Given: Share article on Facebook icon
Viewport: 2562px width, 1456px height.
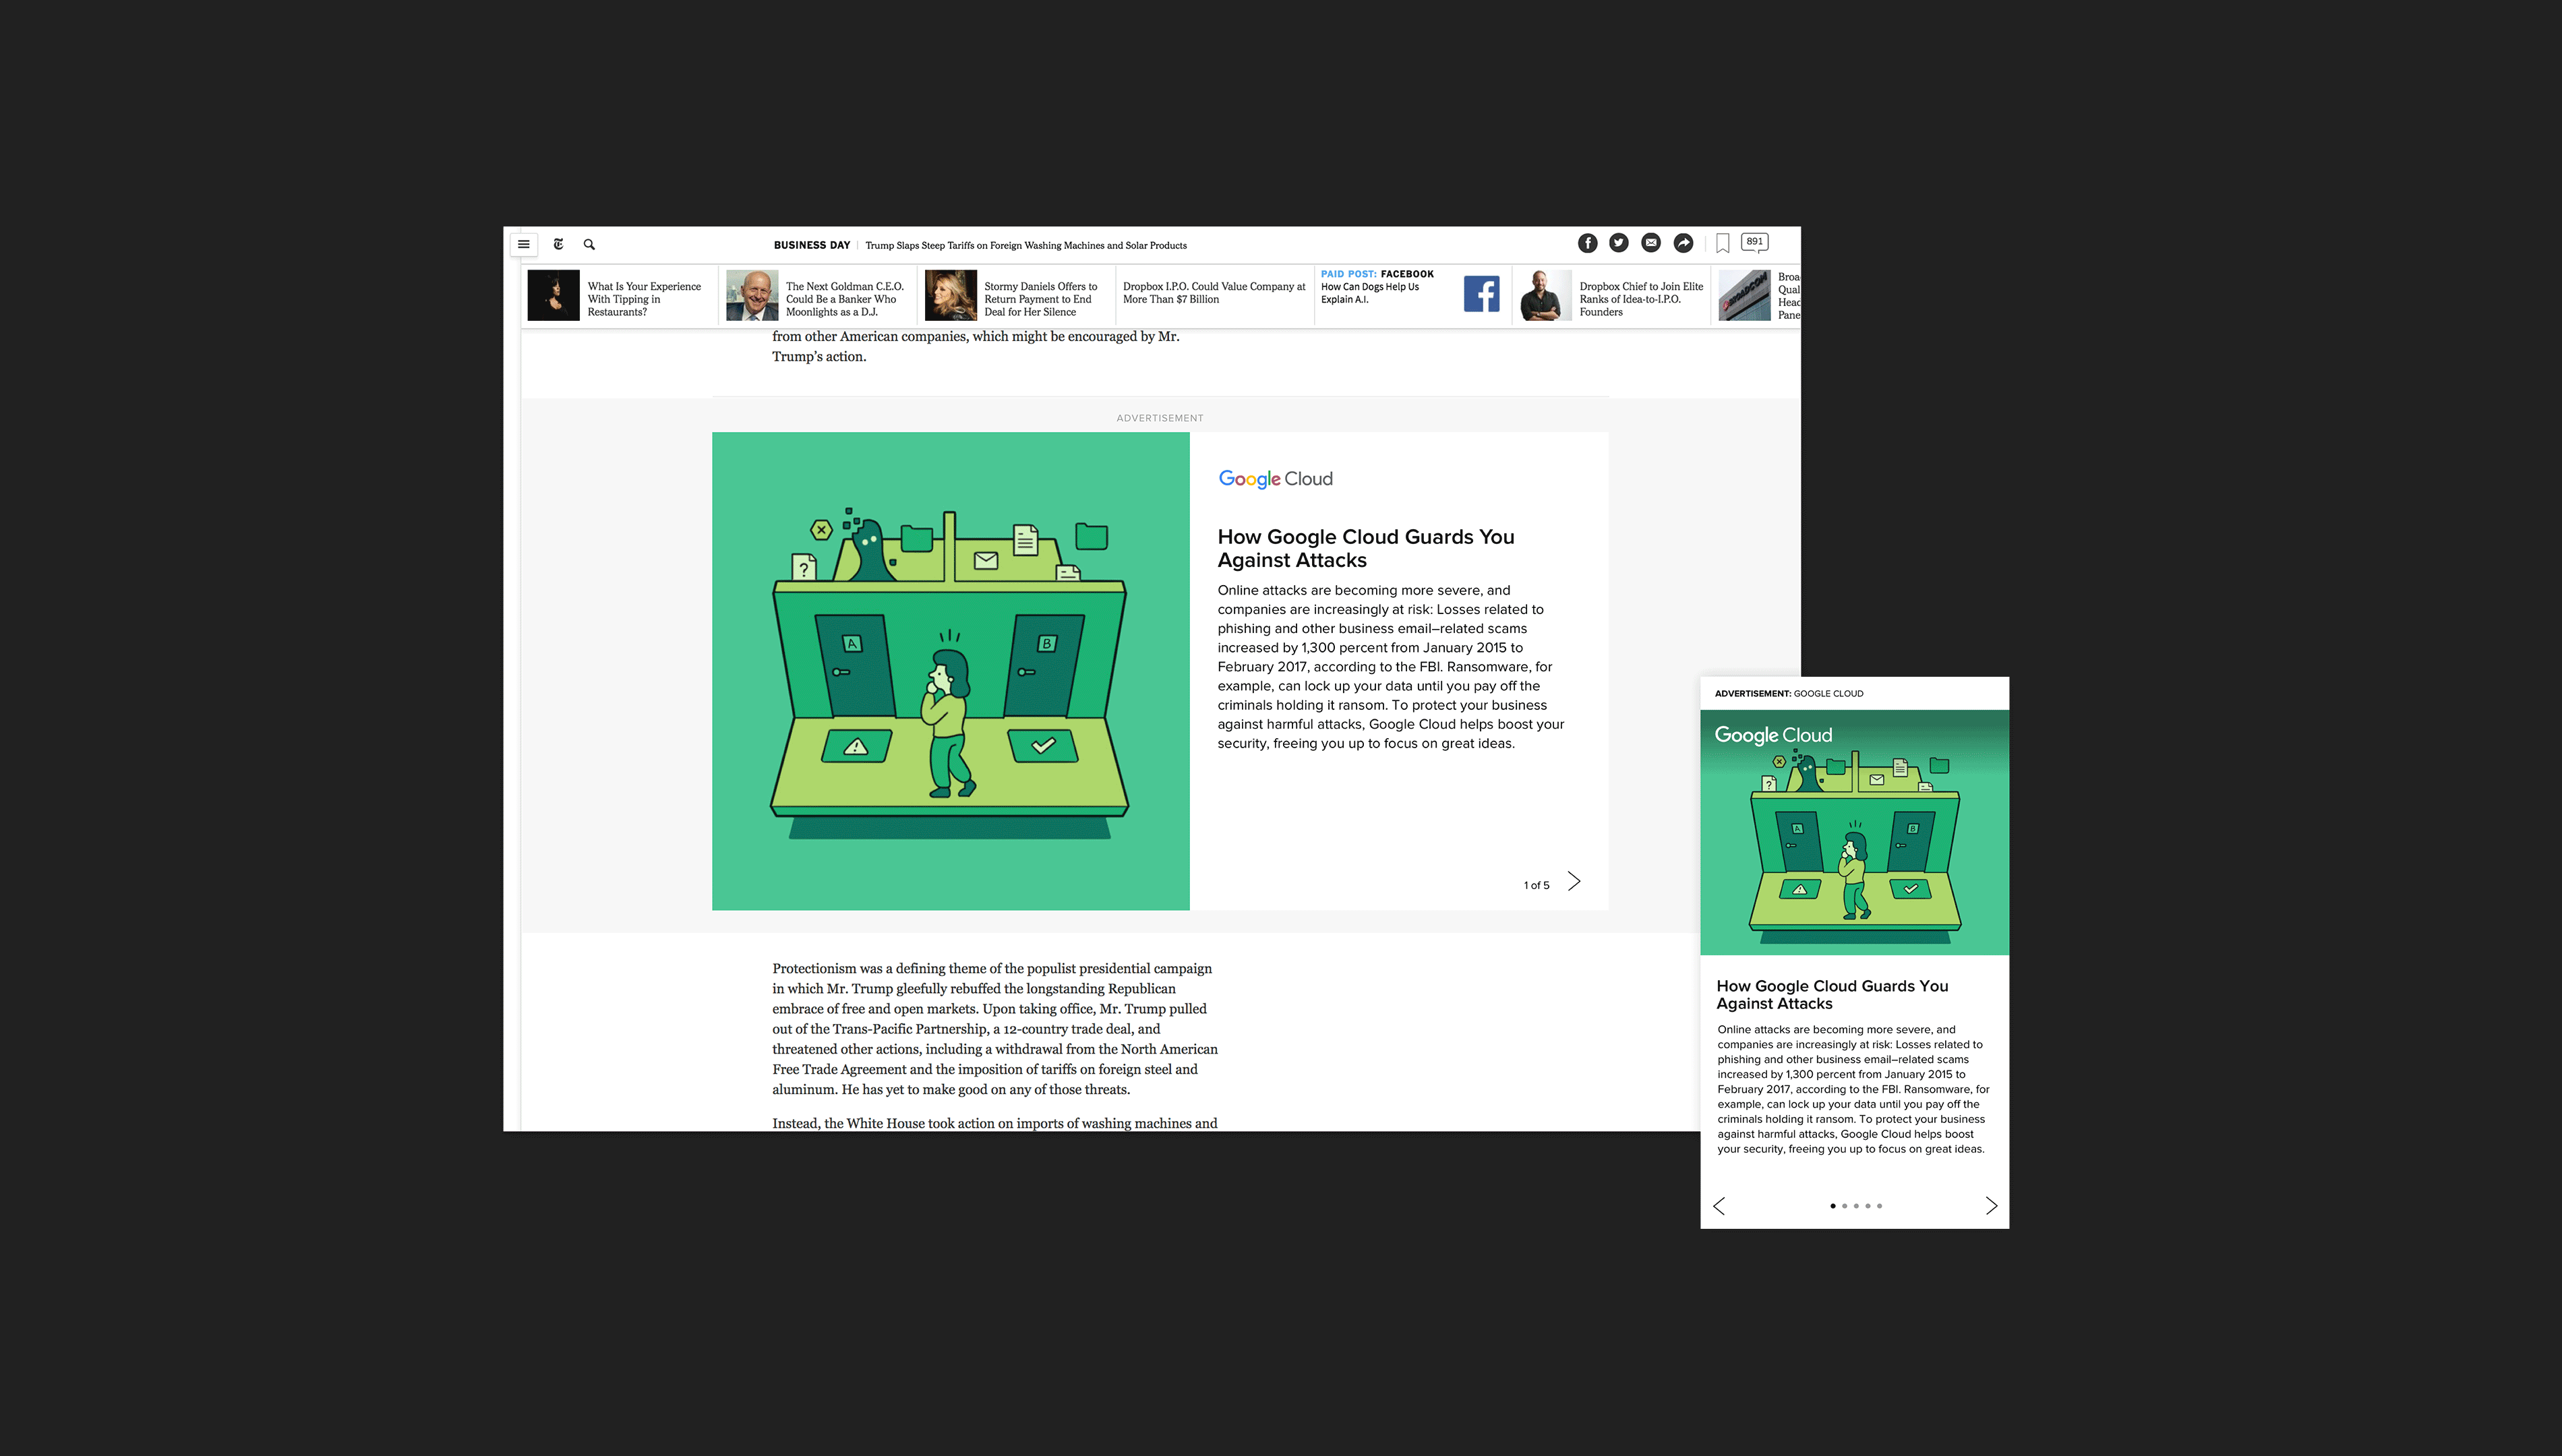Looking at the screenshot, I should click(1587, 243).
